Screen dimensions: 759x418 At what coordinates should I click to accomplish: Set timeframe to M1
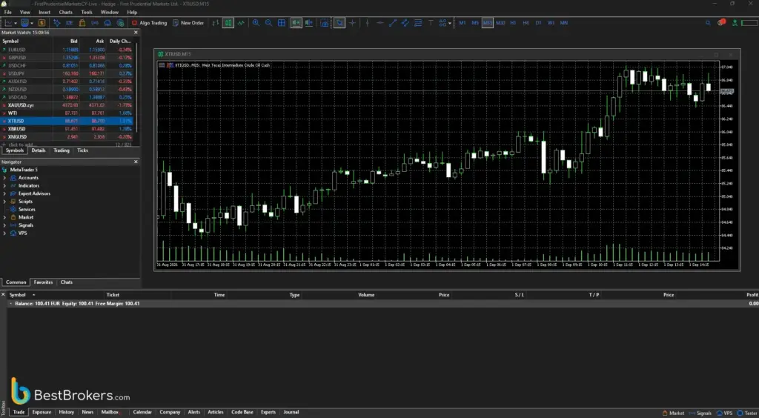pos(463,23)
